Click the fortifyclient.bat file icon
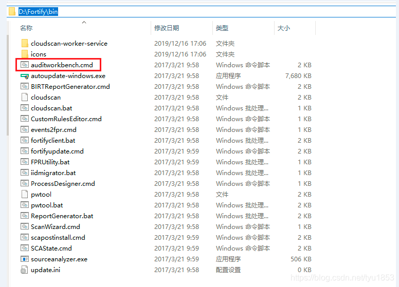Viewport: 399px width, 287px height. click(25, 141)
